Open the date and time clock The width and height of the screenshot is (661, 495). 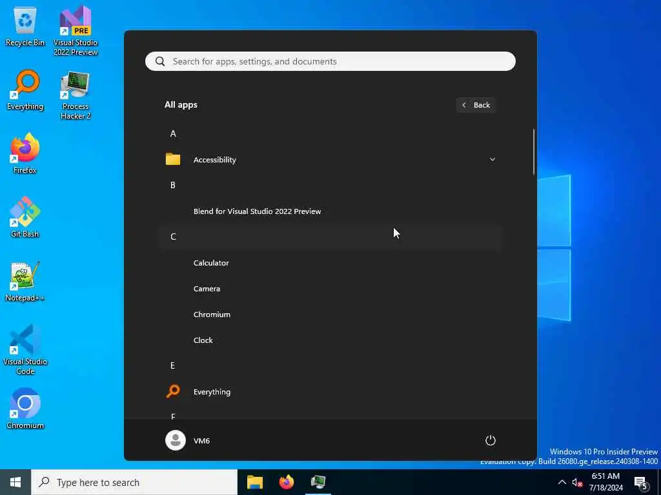point(605,482)
